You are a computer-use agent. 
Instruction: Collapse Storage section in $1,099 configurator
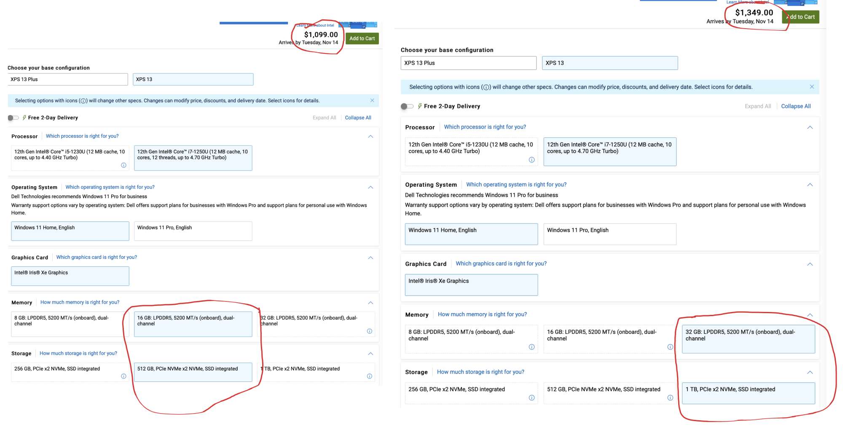click(x=370, y=354)
